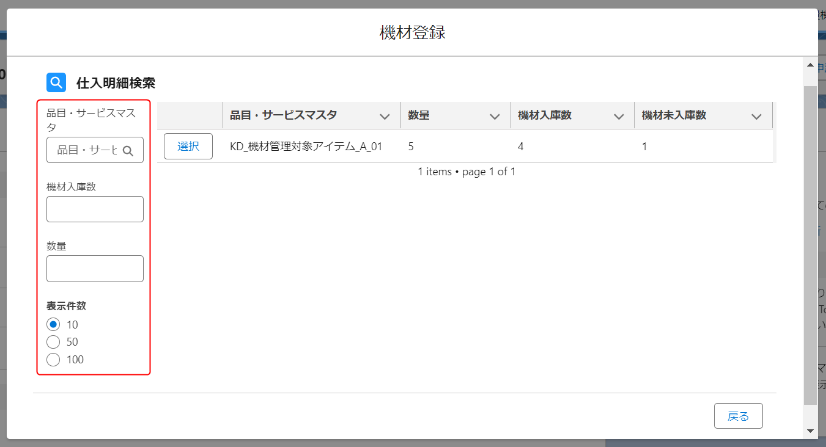Click the KD_機材管理対象アイテム_A_01 row cell
The width and height of the screenshot is (826, 447).
[x=306, y=147]
